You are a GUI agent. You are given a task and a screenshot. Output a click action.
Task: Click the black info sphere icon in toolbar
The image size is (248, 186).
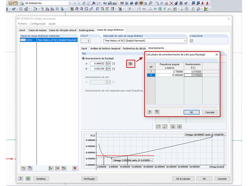[x=176, y=3]
